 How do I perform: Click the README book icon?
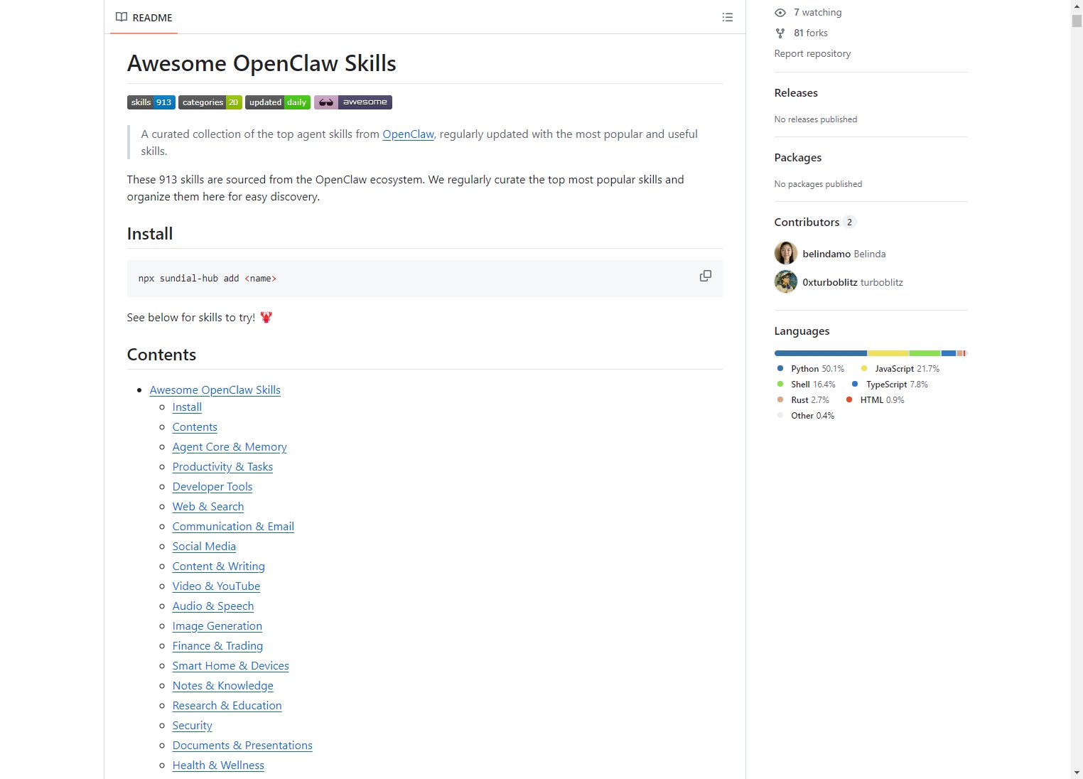tap(122, 17)
